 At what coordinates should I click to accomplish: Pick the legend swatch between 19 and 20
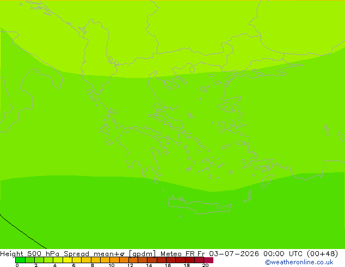tap(199, 260)
